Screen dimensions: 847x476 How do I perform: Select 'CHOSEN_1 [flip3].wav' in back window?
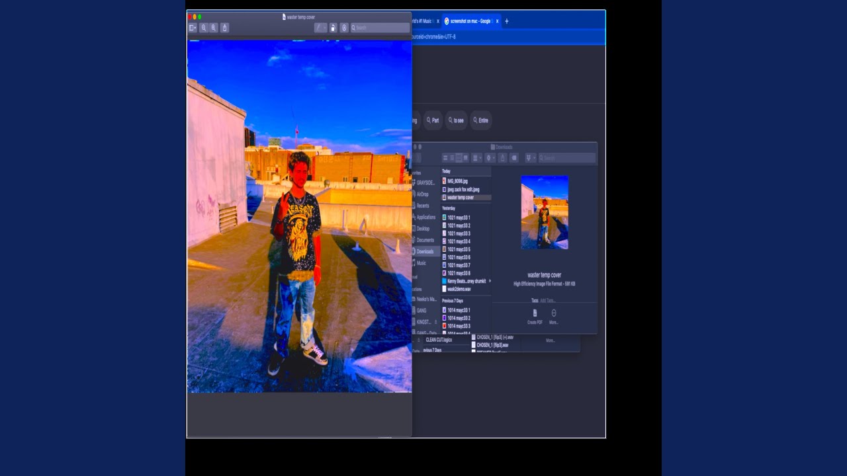(490, 345)
